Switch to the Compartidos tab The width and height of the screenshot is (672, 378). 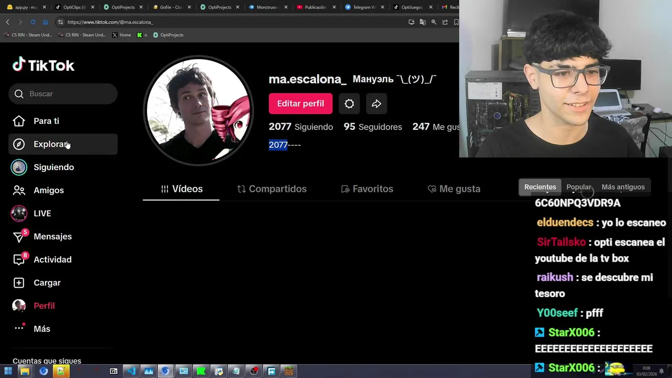point(271,189)
